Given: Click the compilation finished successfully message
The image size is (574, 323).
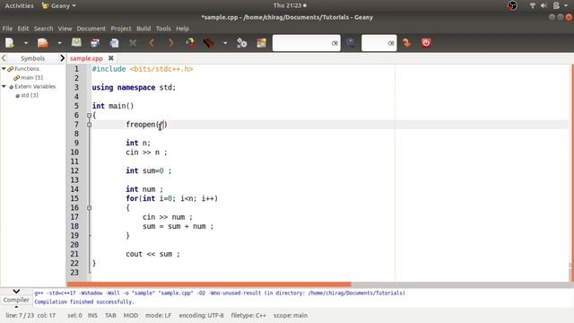Looking at the screenshot, I should pyautogui.click(x=84, y=301).
